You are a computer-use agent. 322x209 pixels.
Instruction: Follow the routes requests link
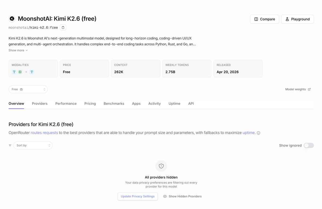point(44,133)
